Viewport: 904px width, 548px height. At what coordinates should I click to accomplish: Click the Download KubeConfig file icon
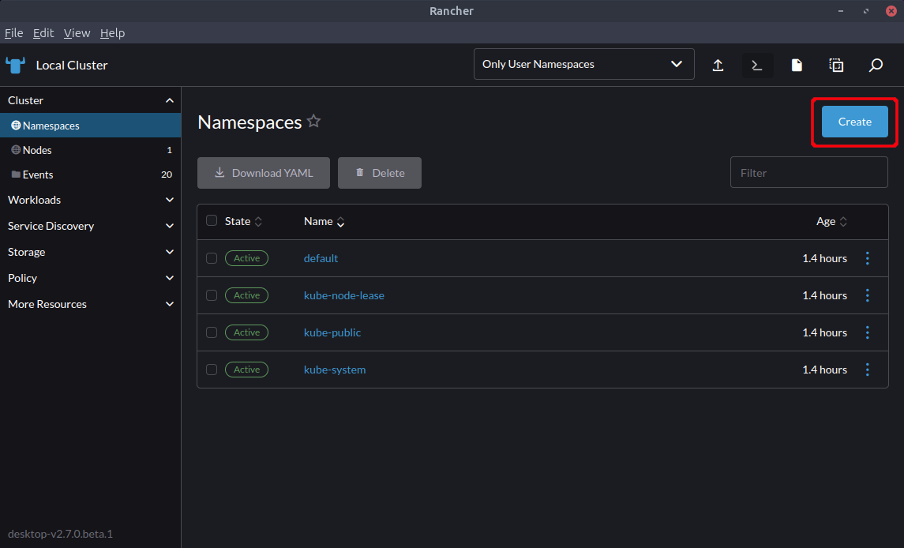(797, 65)
